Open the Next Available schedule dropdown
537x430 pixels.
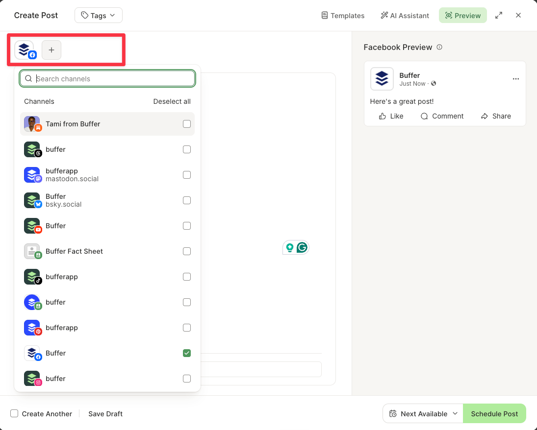point(423,413)
